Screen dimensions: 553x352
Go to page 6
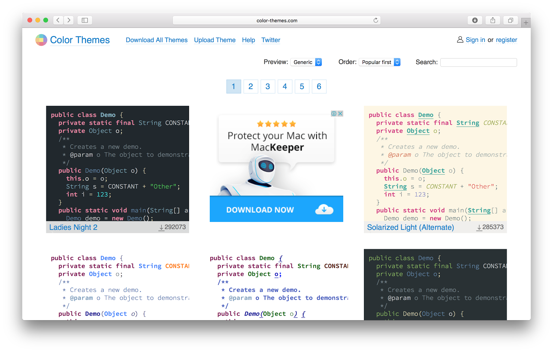click(319, 87)
